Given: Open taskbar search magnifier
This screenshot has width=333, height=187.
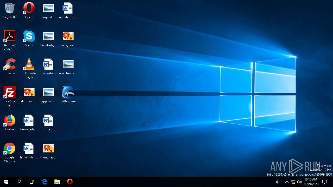Looking at the screenshot, I should pos(19,182).
